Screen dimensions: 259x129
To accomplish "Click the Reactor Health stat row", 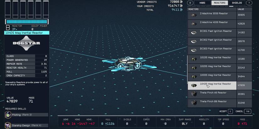I will pyautogui.click(x=27, y=68).
